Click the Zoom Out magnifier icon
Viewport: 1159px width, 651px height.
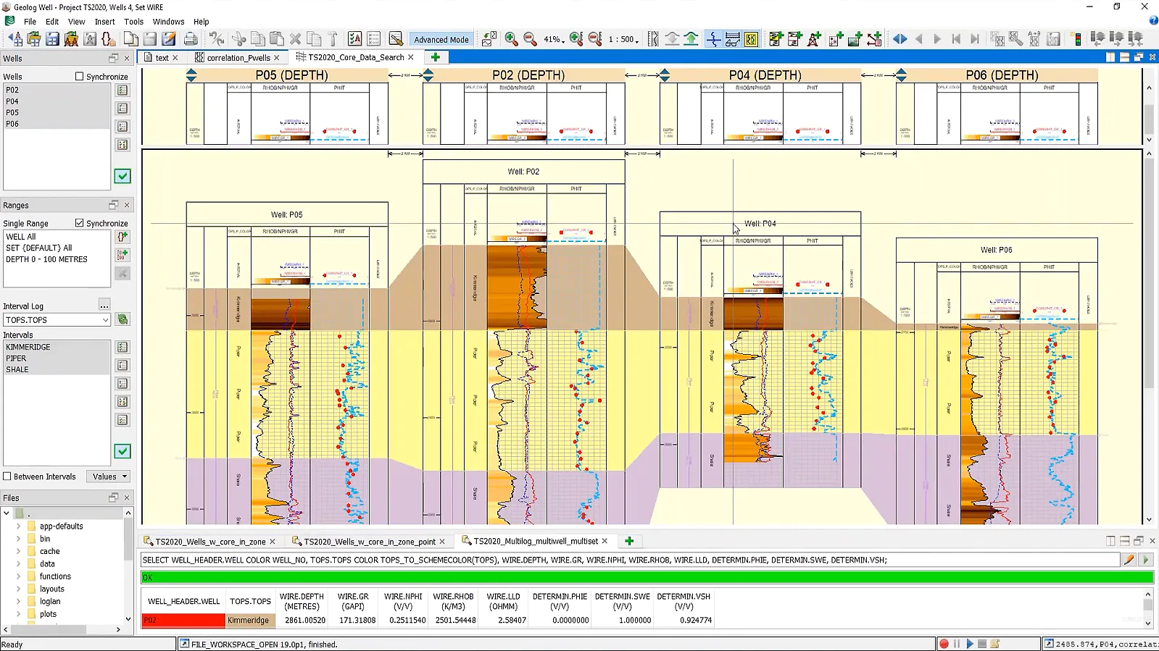[x=530, y=39]
